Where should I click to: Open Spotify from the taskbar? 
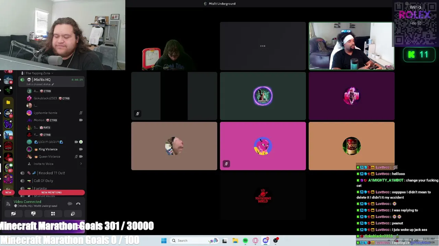tap(245, 241)
